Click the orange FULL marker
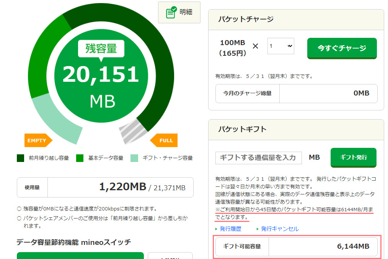Viewport: 388px width, 259px height. (164, 140)
